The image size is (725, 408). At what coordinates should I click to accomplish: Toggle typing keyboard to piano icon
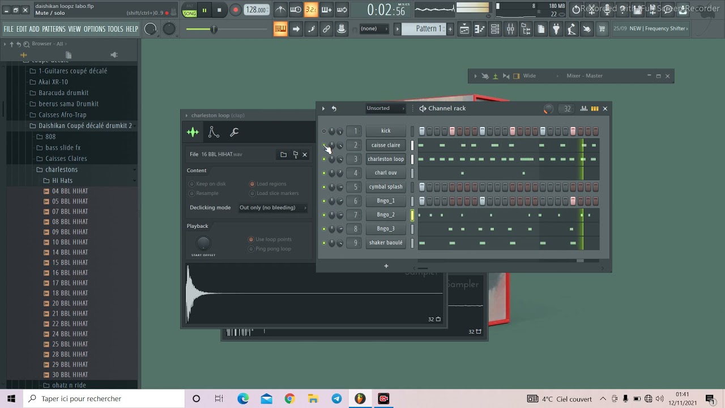click(x=280, y=29)
